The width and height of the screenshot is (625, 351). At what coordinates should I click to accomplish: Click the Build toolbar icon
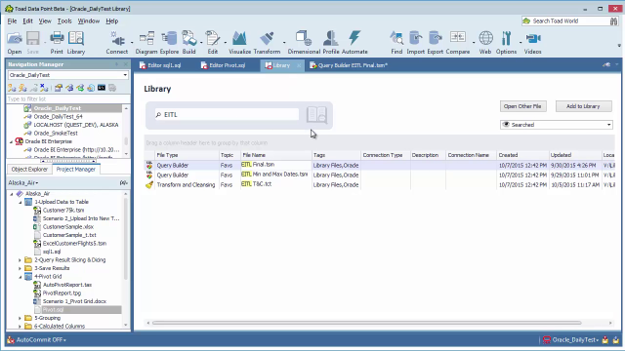coord(188,43)
